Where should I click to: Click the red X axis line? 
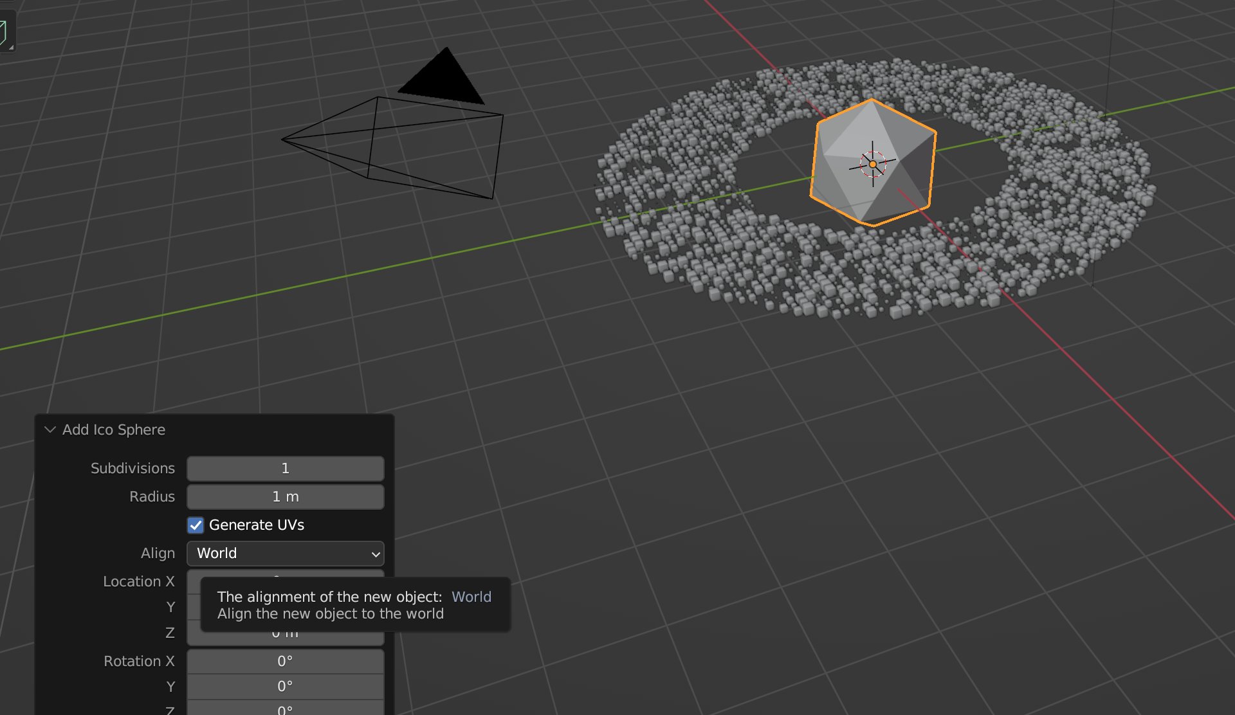[x=1093, y=379]
